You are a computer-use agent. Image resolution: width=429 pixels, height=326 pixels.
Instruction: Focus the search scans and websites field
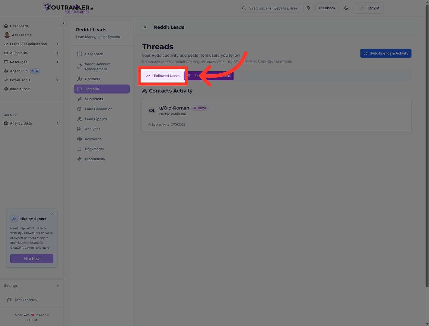pyautogui.click(x=270, y=8)
